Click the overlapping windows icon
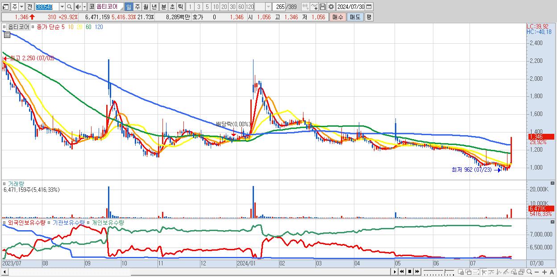557x277 pixels. [468, 272]
